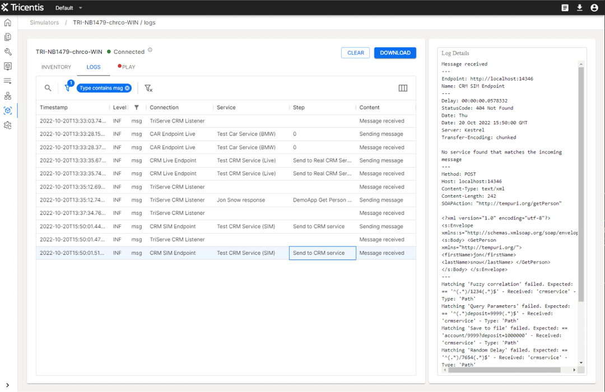
Task: Open the Default workspace dropdown
Action: click(67, 7)
